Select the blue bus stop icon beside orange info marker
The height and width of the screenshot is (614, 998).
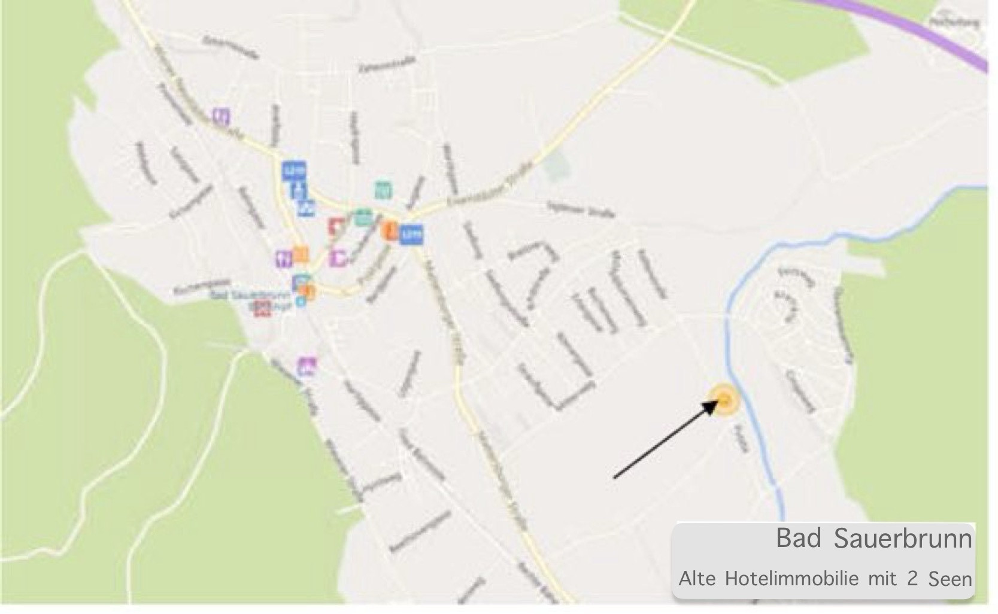[x=411, y=234]
